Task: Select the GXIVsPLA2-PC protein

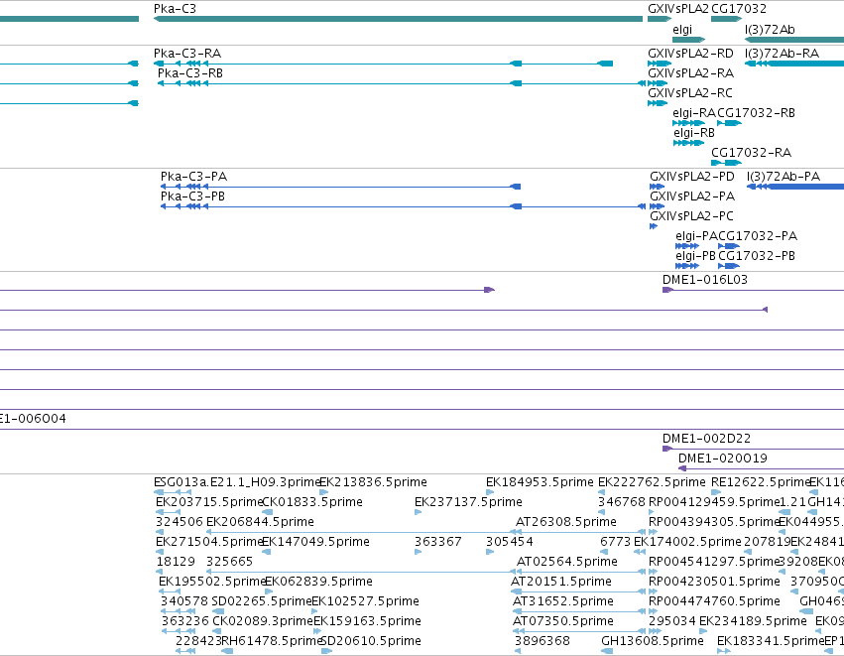Action: pyautogui.click(x=654, y=226)
